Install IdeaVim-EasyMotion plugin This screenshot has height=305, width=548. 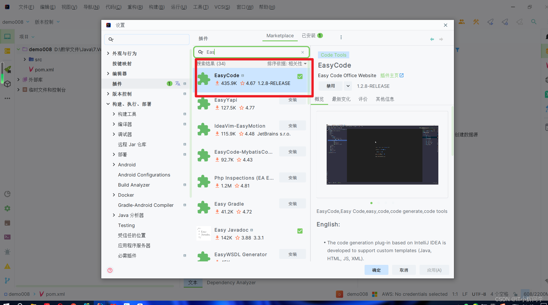click(x=293, y=126)
